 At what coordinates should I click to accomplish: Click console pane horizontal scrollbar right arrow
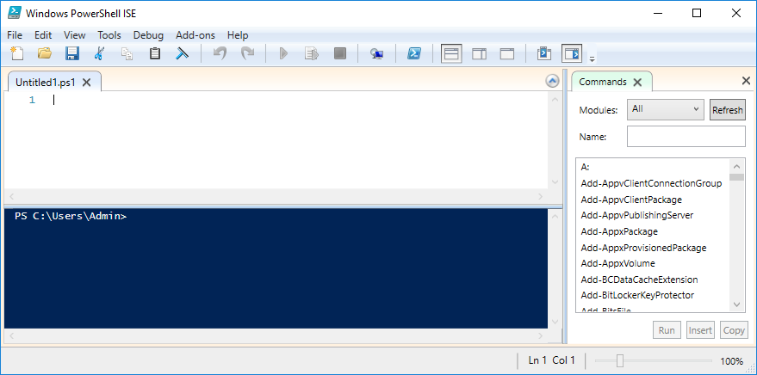(x=540, y=335)
